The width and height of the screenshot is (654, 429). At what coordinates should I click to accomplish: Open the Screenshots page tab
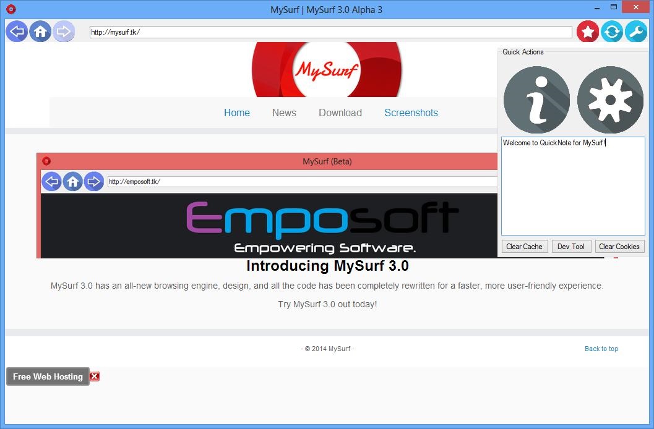[x=411, y=113]
